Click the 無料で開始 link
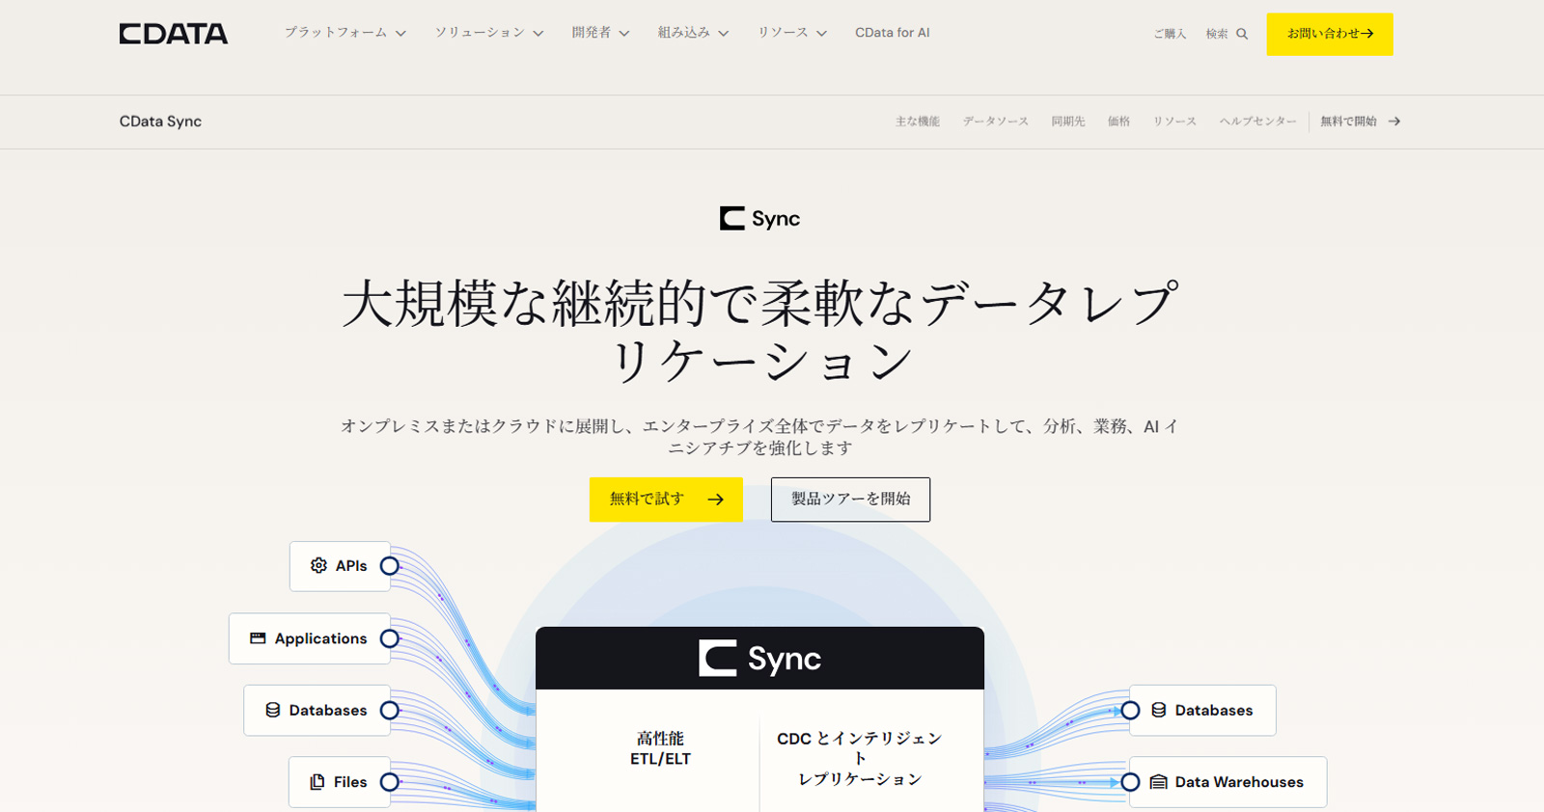Viewport: 1544px width, 812px height. tap(1348, 122)
